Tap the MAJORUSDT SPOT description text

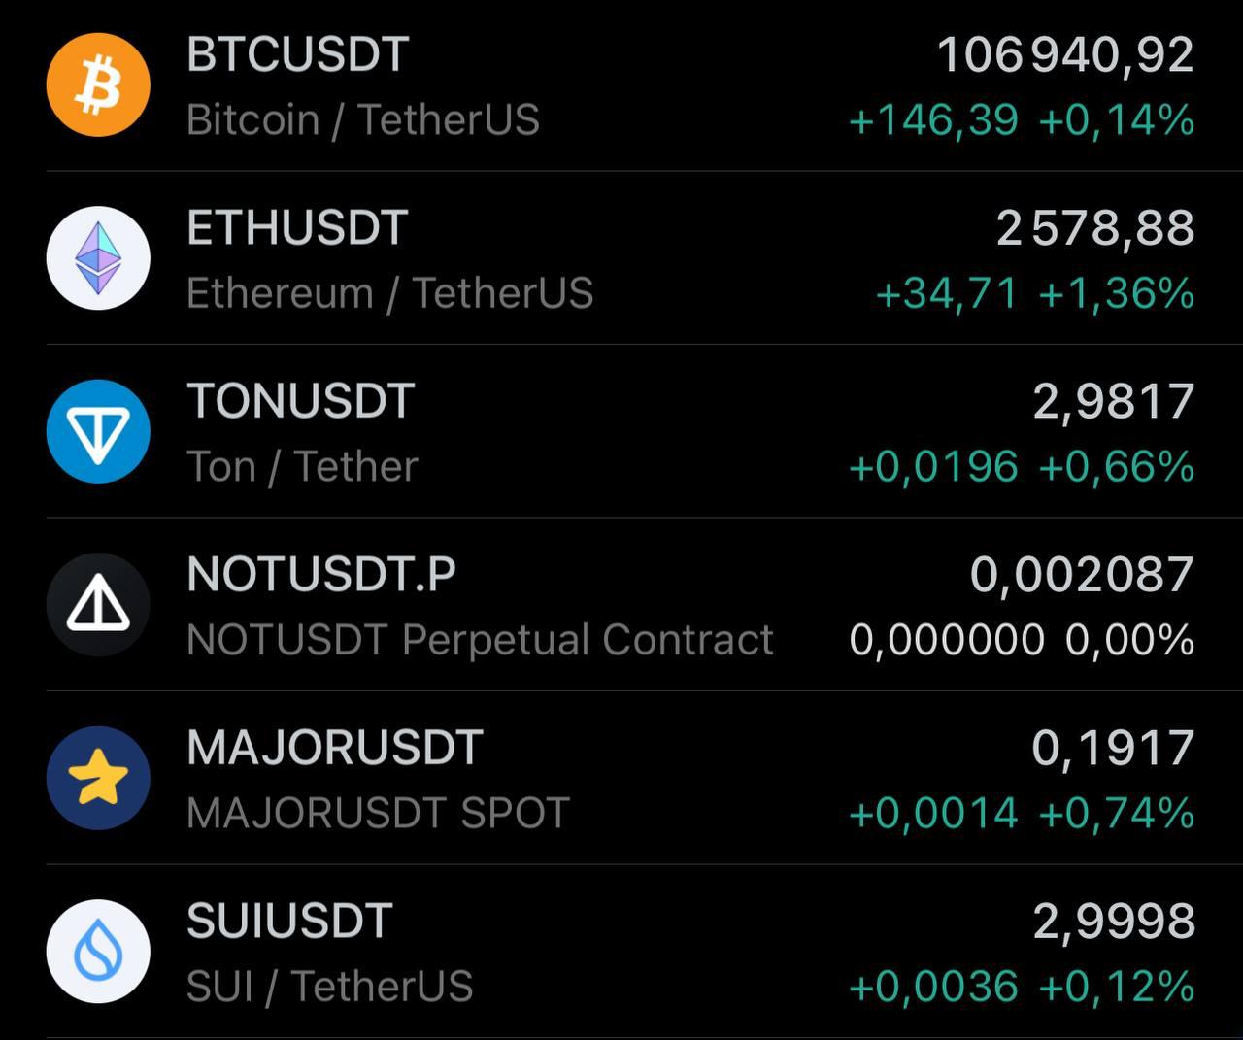click(378, 813)
